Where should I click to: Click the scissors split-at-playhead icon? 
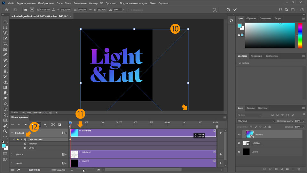click(x=53, y=124)
